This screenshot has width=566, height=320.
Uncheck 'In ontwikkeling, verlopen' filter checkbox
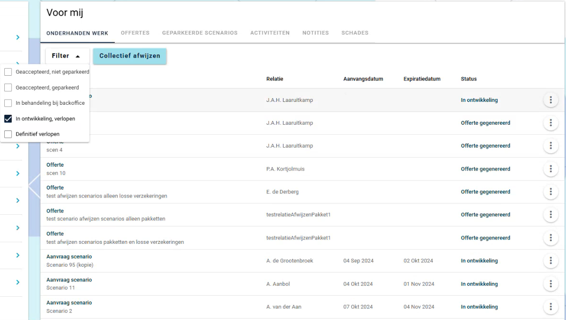click(x=8, y=119)
